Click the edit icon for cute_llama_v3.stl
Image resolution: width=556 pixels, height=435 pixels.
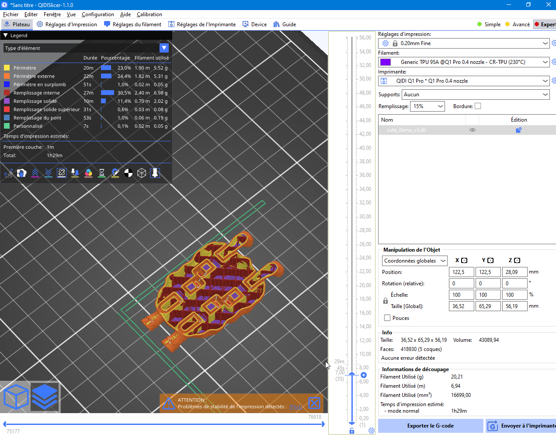click(518, 130)
